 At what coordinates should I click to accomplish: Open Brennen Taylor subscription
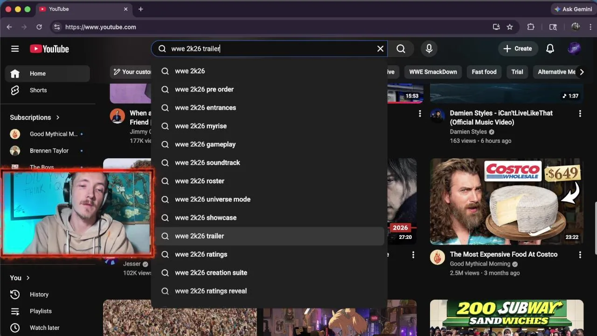pyautogui.click(x=47, y=151)
